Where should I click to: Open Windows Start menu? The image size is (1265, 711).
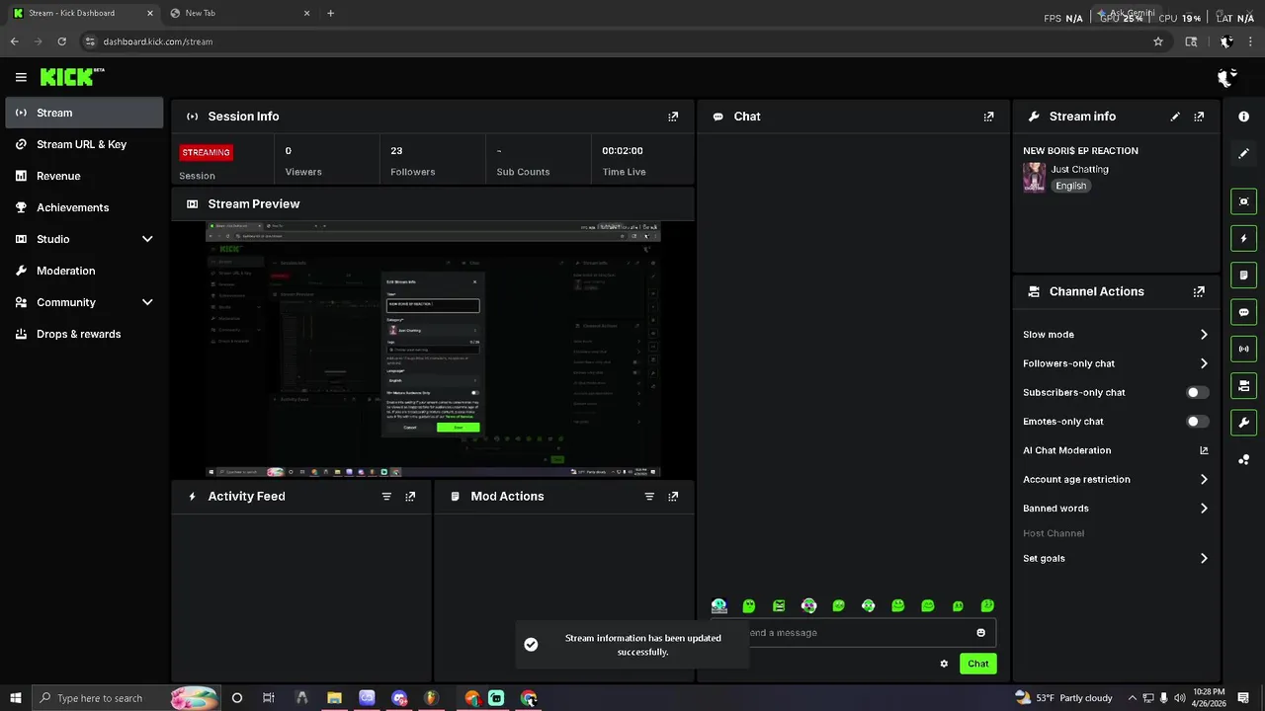14,698
